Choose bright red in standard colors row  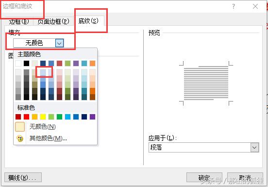(26, 117)
